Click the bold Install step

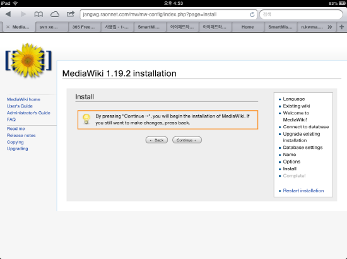pos(290,169)
